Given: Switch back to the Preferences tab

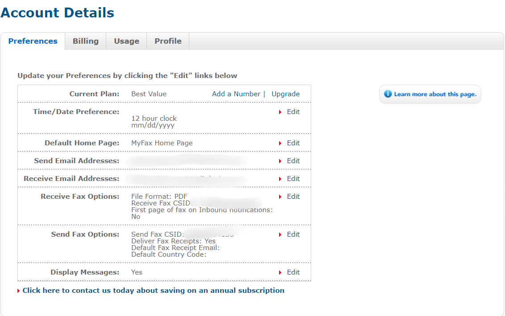Looking at the screenshot, I should (33, 41).
